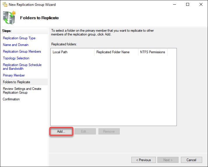Click the wizard title bar folder icon
208x167 pixels.
[x=5, y=4]
